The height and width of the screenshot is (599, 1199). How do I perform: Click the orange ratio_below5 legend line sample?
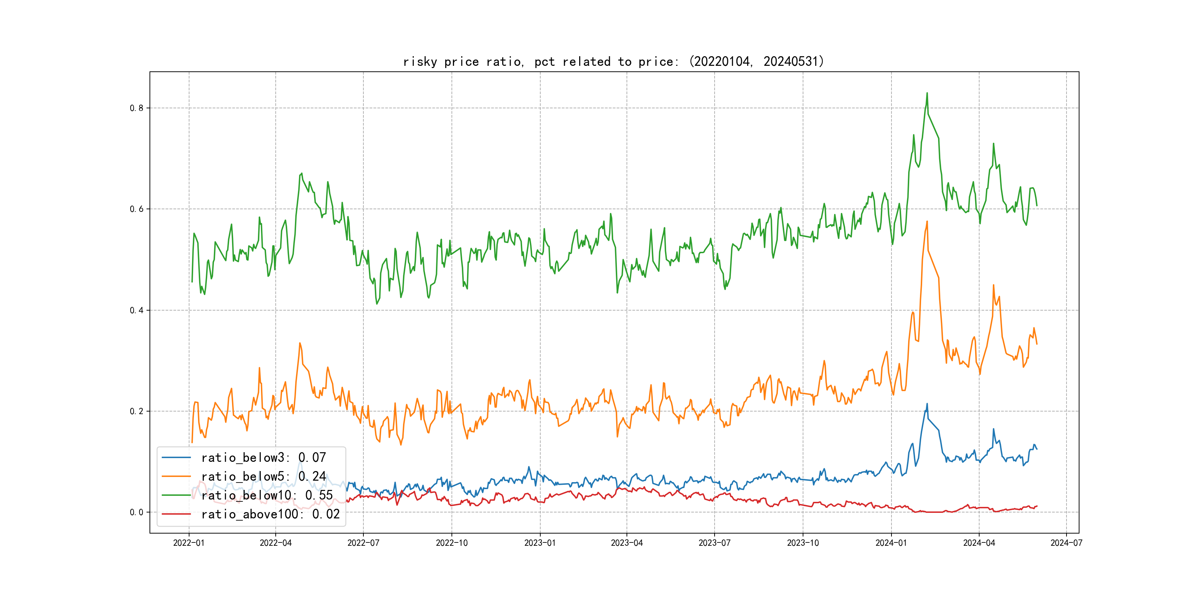(176, 476)
